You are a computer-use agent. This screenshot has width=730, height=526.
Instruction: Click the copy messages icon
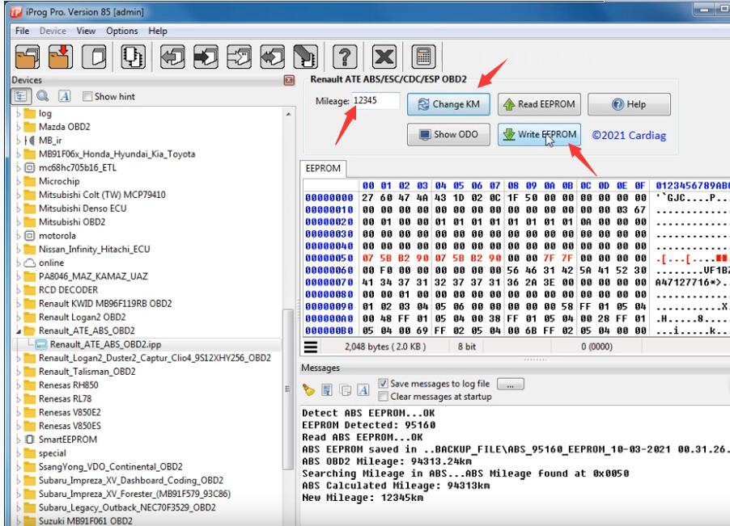[346, 389]
